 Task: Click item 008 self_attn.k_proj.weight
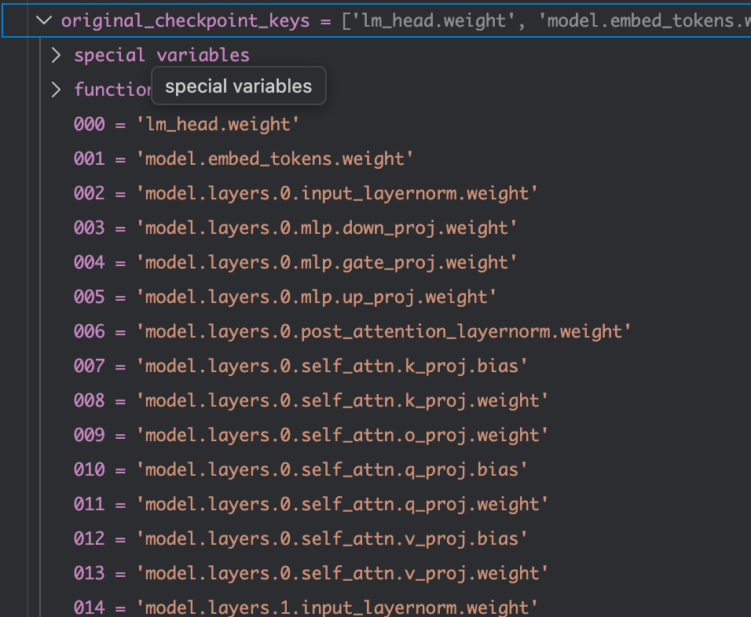[311, 400]
